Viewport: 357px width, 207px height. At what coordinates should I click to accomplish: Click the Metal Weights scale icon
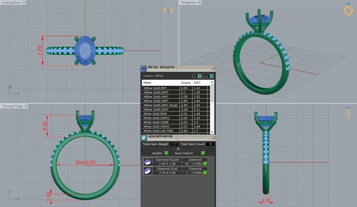(144, 68)
